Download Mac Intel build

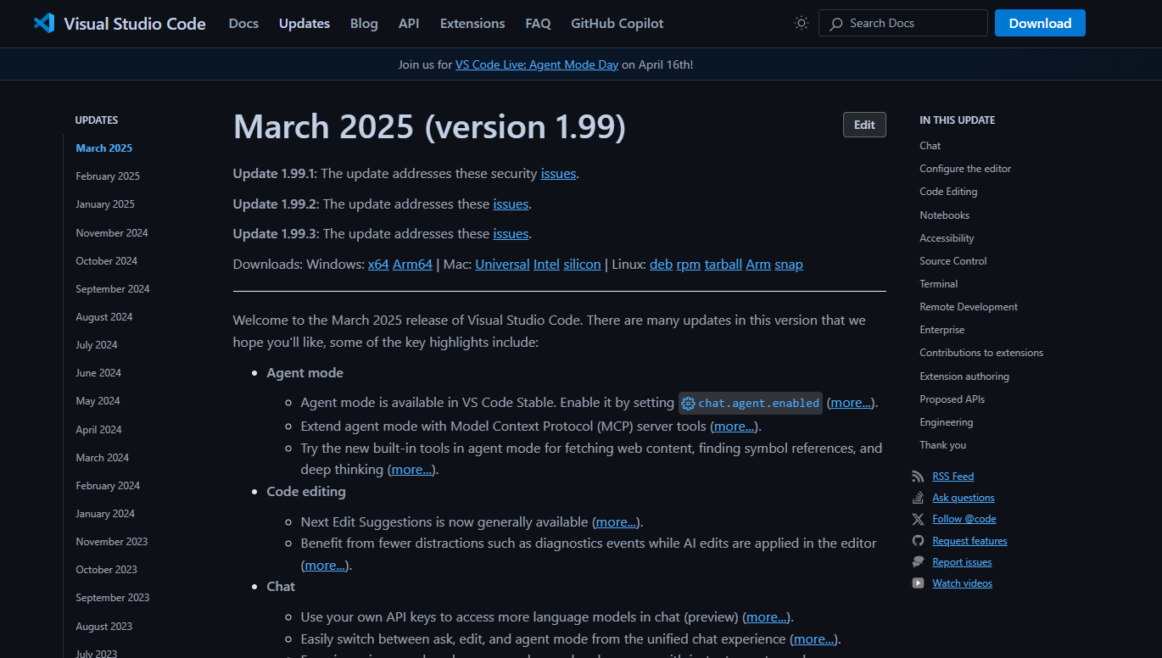[546, 265]
